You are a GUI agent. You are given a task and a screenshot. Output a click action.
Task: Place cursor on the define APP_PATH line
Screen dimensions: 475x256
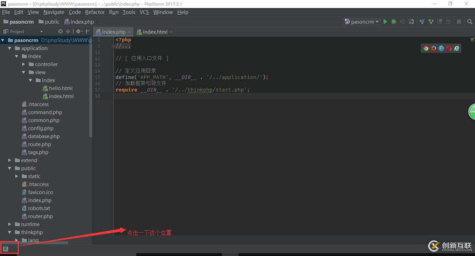[192, 77]
